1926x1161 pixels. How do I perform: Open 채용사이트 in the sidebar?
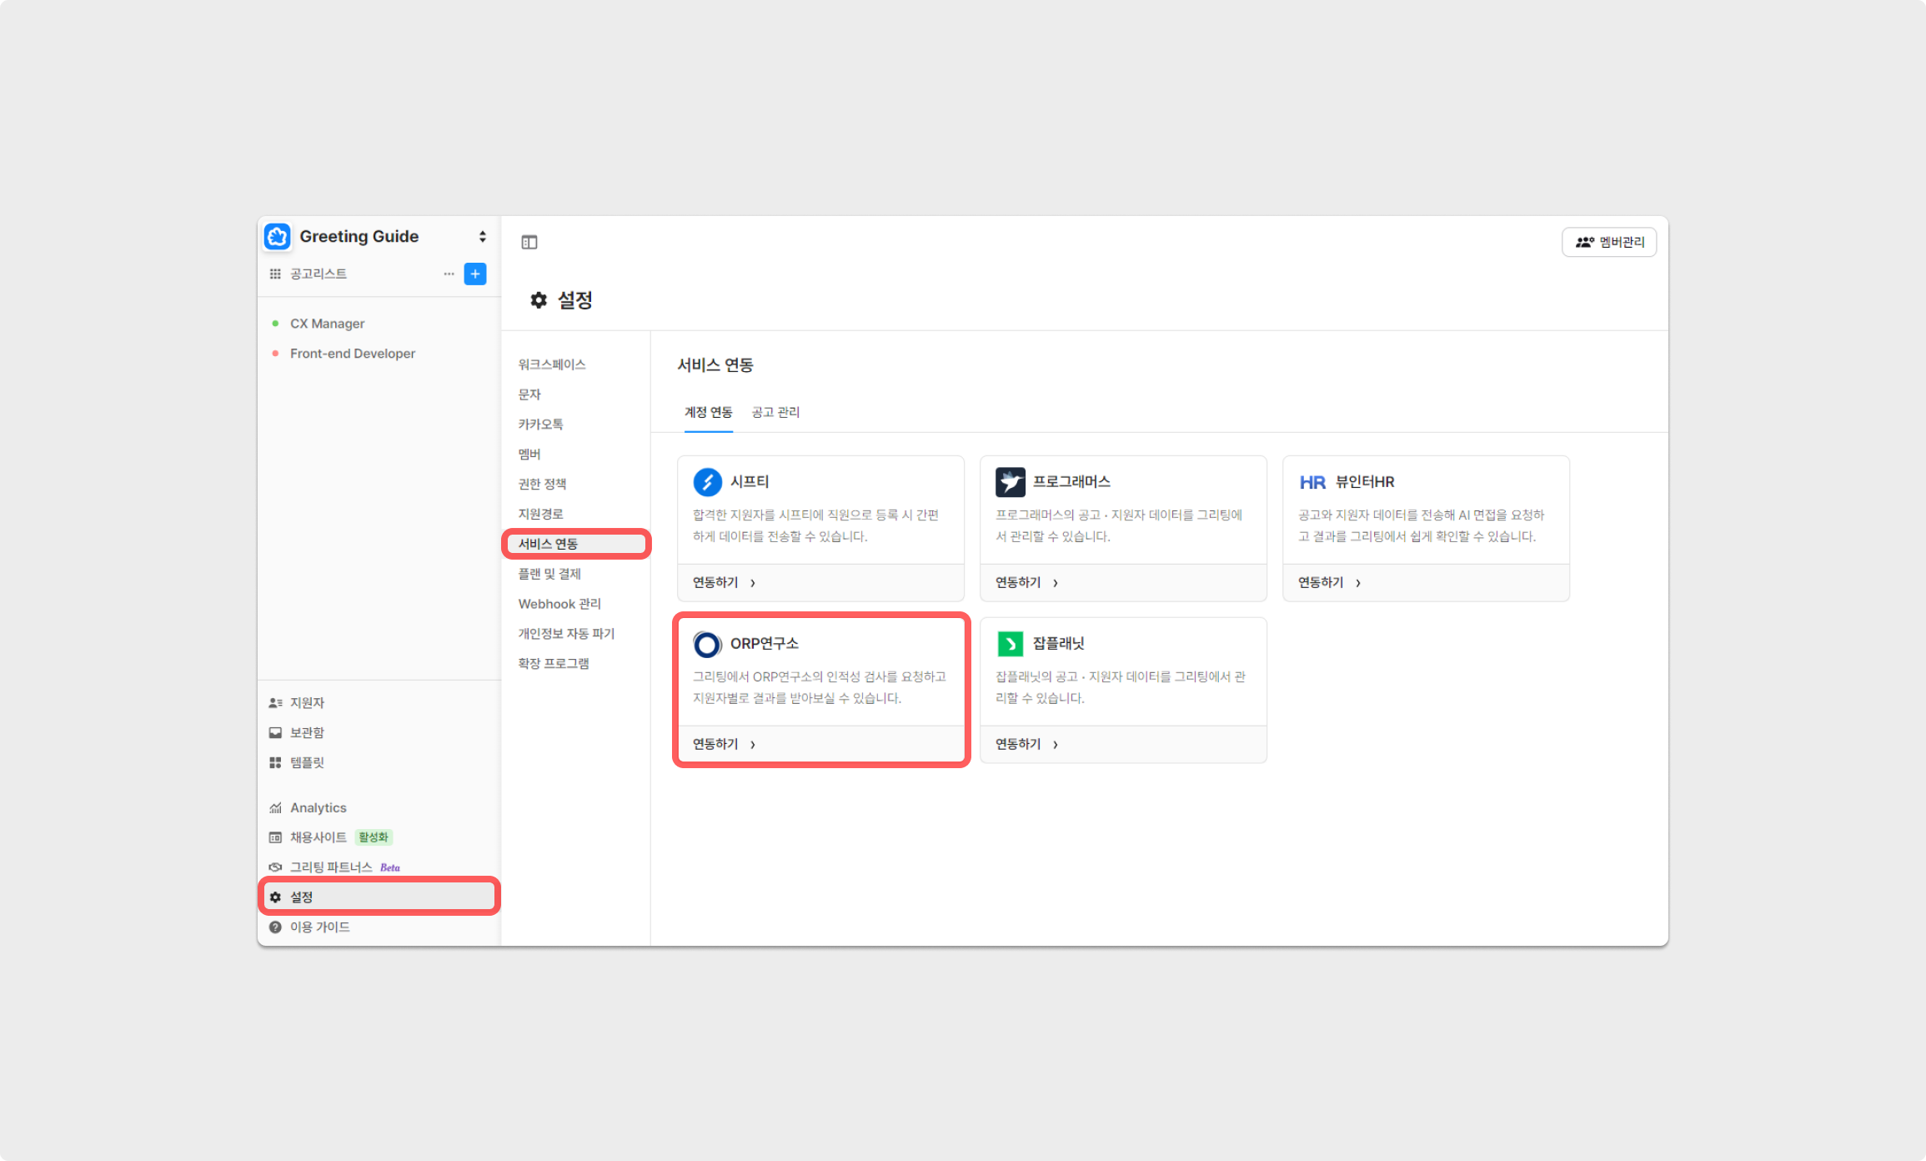(318, 837)
